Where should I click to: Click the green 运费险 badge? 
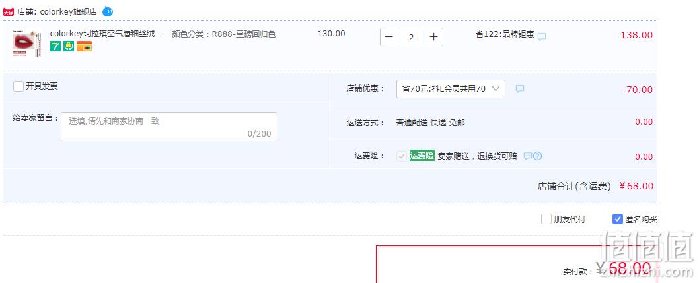tap(422, 156)
